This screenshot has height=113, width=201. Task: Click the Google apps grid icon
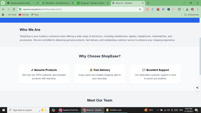(3, 15)
